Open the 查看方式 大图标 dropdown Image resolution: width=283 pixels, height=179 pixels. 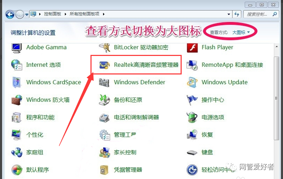tap(241, 33)
